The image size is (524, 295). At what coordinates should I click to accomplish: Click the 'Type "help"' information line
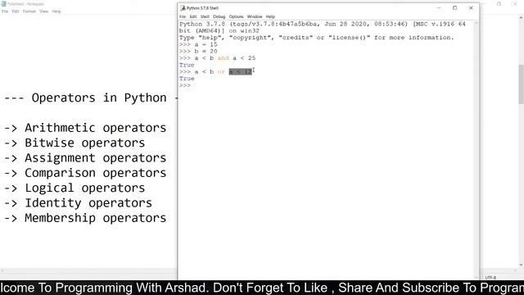(x=317, y=38)
